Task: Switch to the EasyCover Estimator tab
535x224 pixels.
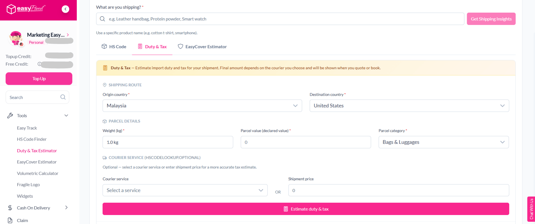Action: click(202, 46)
